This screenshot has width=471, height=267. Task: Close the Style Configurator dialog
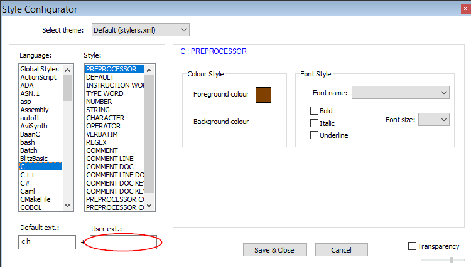pyautogui.click(x=465, y=9)
